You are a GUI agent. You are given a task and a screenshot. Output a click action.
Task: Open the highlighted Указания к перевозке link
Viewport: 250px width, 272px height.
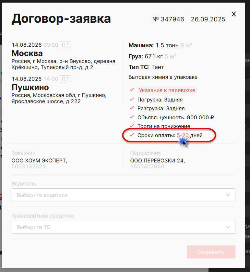point(167,90)
